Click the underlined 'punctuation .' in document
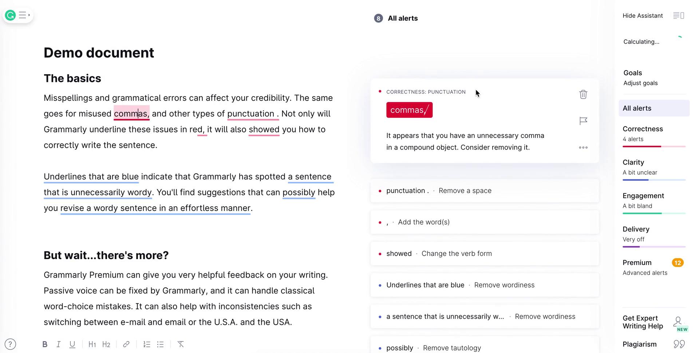 [253, 114]
